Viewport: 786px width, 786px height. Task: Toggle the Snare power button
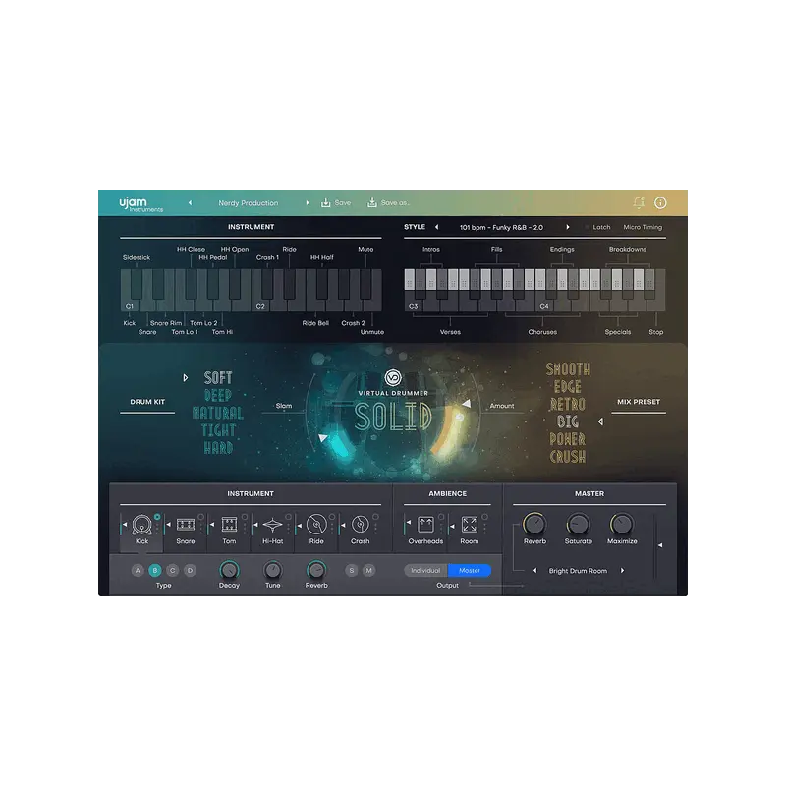(201, 517)
